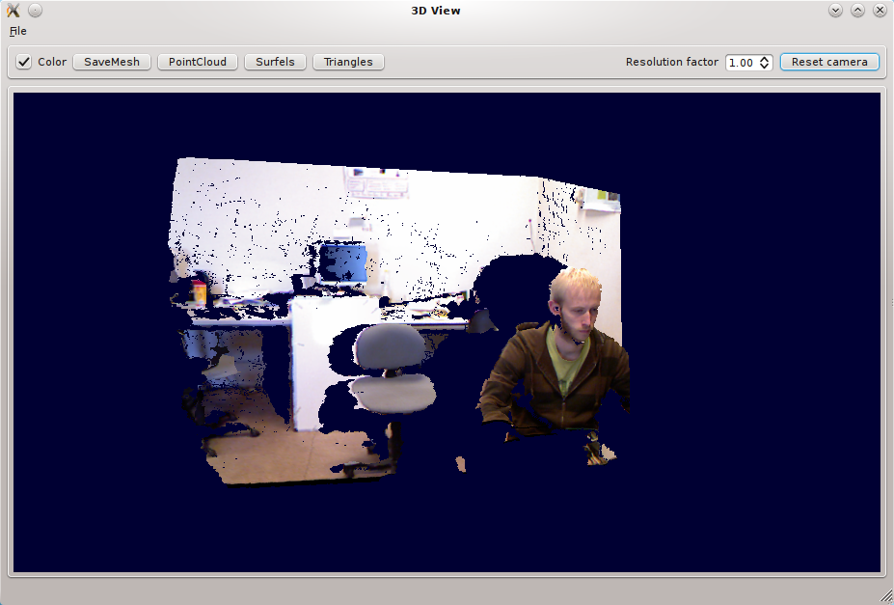Click the window resize grip corner
Screen dimensions: 894x605
[886, 596]
